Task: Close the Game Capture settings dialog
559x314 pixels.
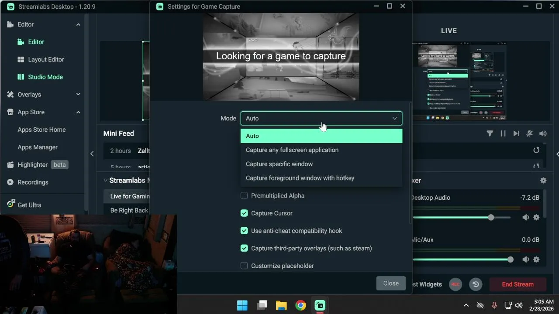Action: [391, 283]
